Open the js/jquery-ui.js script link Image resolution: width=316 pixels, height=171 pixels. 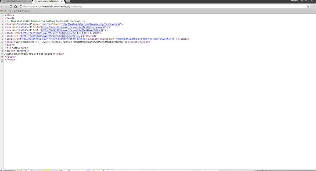pos(52,36)
